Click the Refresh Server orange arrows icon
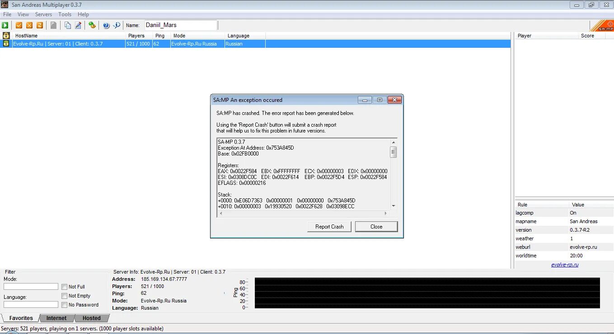The width and height of the screenshot is (614, 334). (x=40, y=25)
